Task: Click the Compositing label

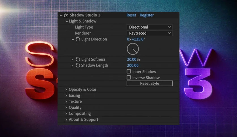Action: point(80,114)
